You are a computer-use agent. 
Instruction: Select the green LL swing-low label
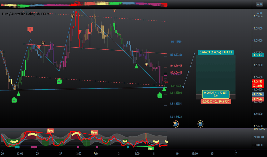(160, 95)
